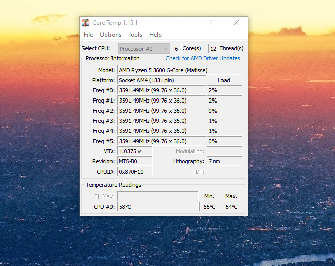Click the Freq #5 load value 0%
The height and width of the screenshot is (266, 335).
click(x=225, y=141)
